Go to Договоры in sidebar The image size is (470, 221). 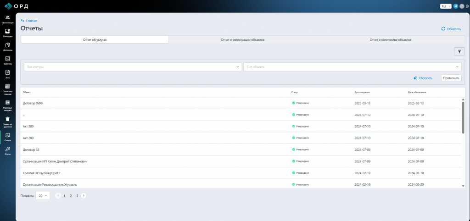tap(8, 47)
